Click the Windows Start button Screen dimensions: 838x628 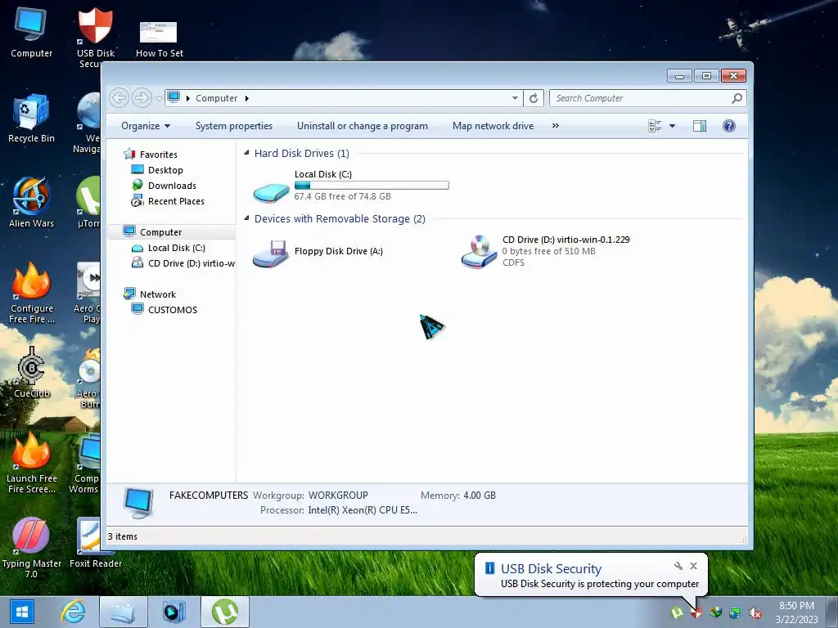[x=21, y=612]
